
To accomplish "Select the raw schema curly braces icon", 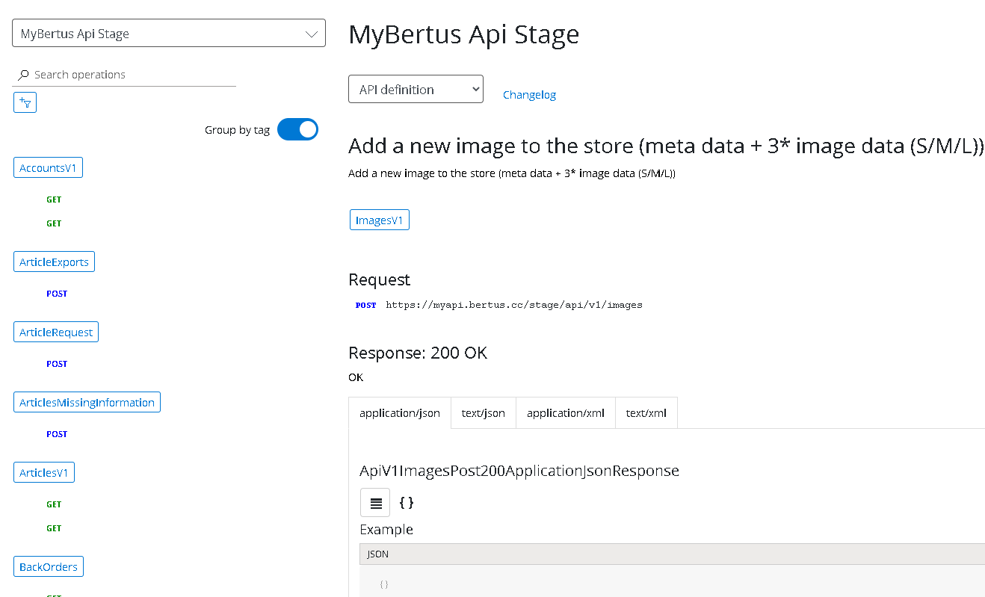I will click(x=407, y=502).
